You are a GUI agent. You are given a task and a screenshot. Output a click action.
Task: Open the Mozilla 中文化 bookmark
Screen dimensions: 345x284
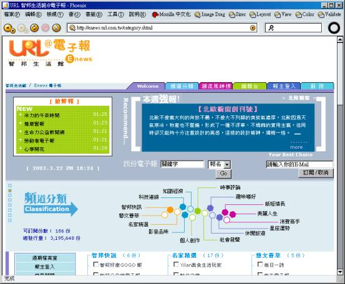(171, 14)
